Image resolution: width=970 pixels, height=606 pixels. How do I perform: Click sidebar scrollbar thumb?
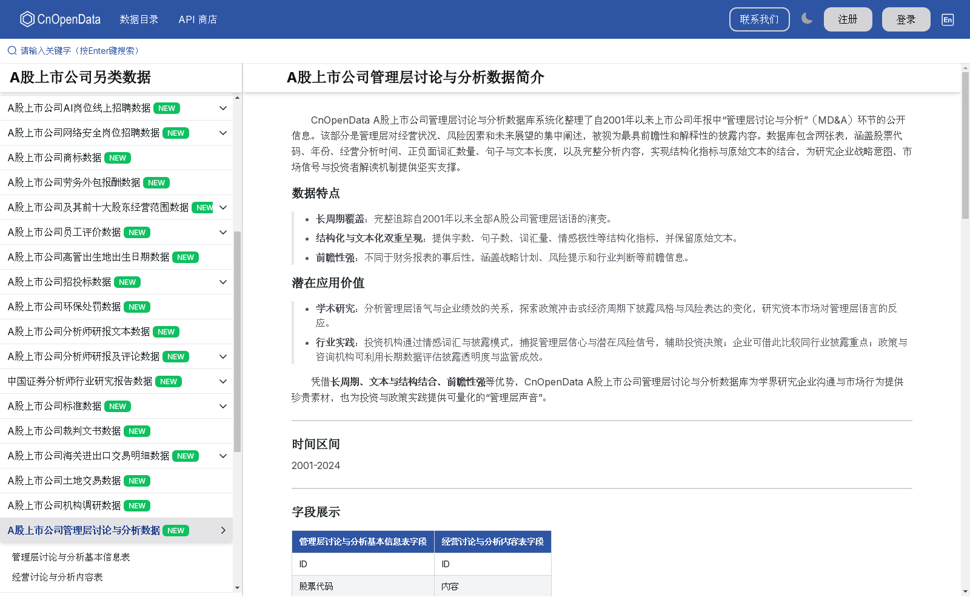237,341
